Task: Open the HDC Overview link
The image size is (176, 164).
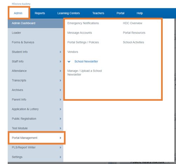Action: [x=133, y=23]
